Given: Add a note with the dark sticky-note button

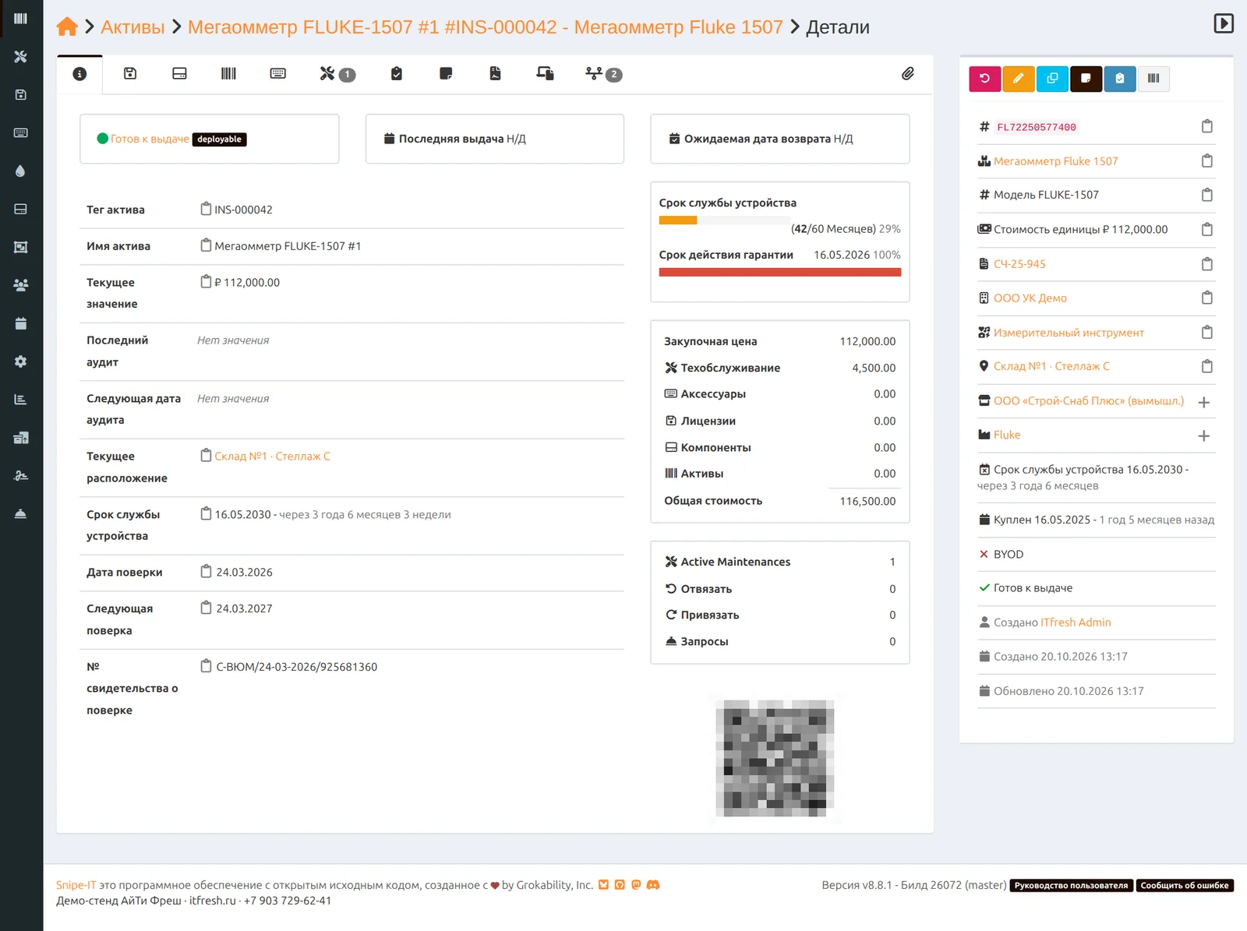Looking at the screenshot, I should [1086, 79].
